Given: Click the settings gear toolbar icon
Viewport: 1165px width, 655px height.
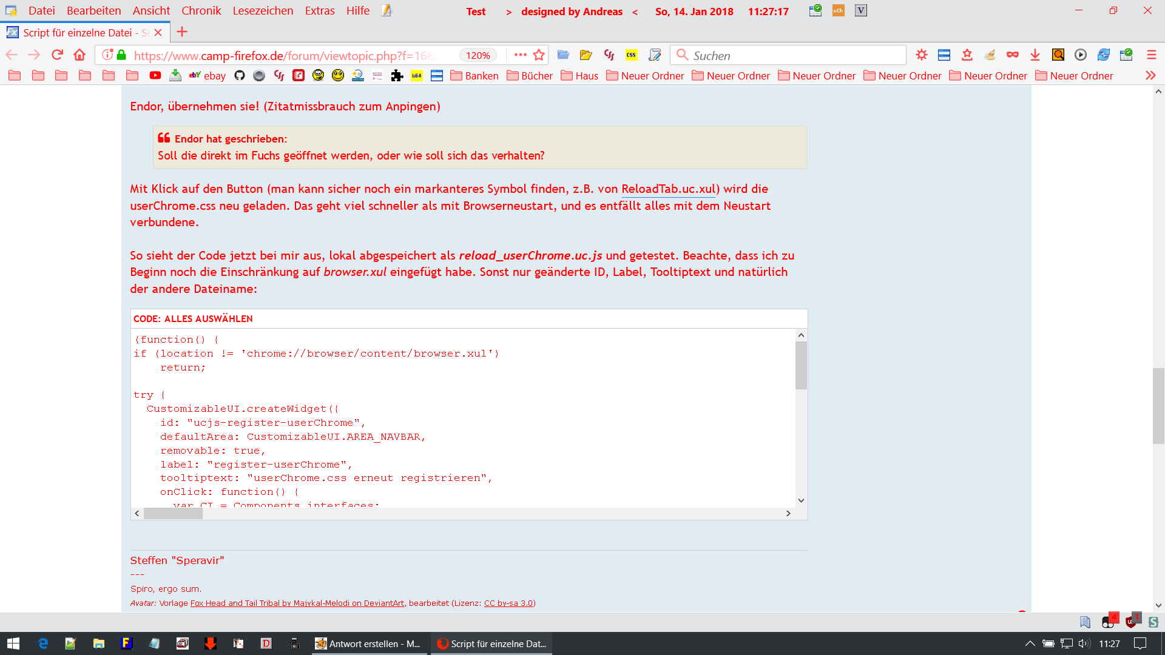Looking at the screenshot, I should click(922, 55).
